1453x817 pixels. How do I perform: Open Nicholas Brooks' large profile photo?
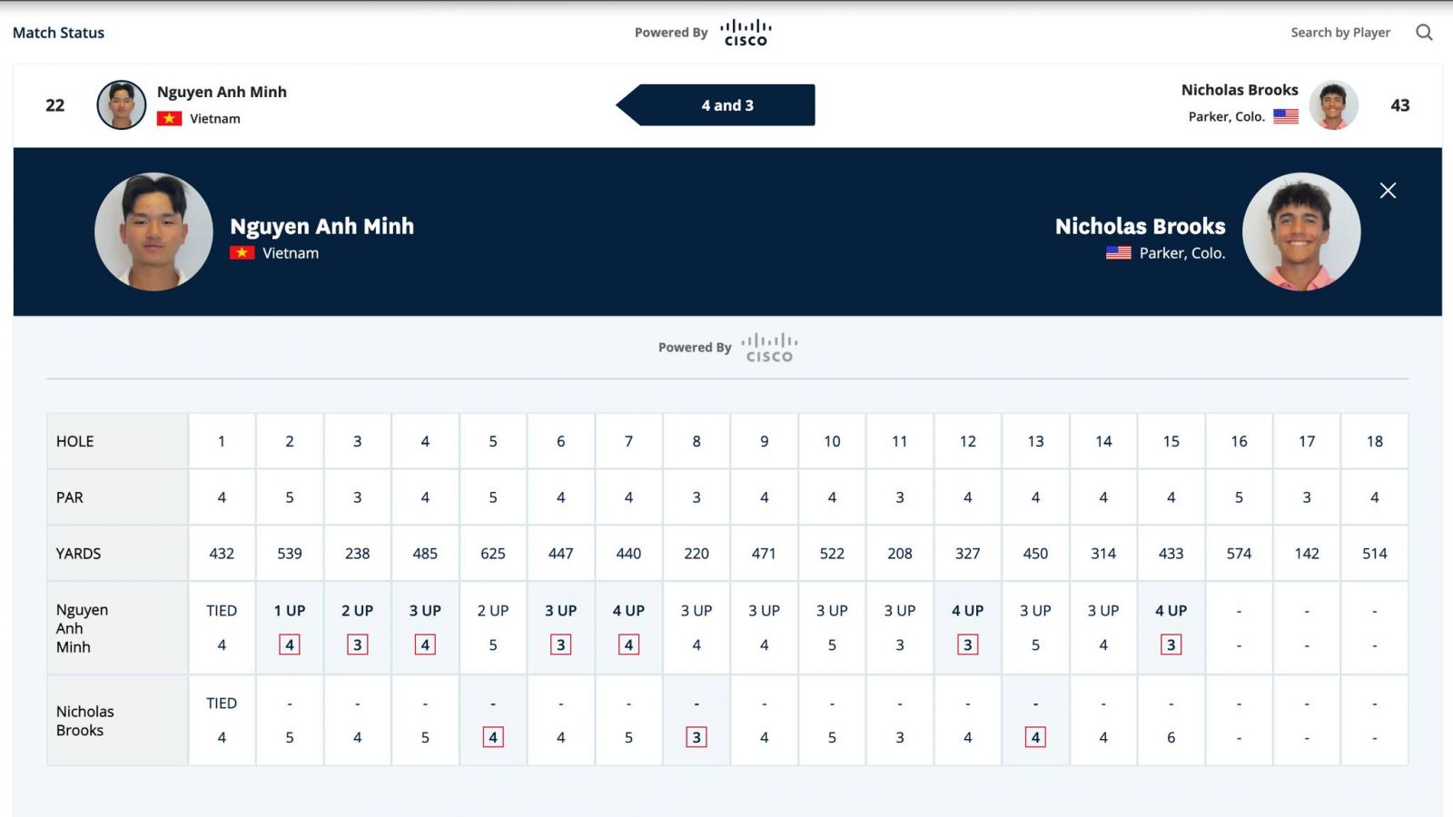(1301, 231)
